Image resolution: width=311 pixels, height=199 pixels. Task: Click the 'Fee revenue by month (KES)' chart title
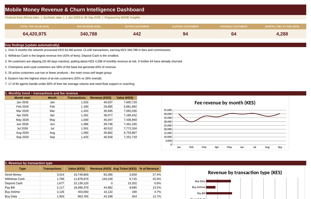coord(225,103)
